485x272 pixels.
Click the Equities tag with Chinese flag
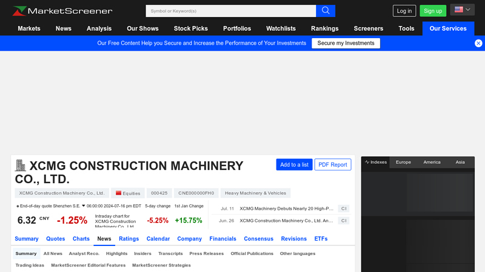(128, 193)
